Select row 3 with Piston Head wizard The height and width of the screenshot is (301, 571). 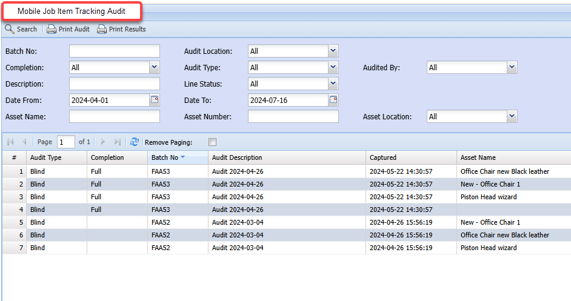pyautogui.click(x=242, y=197)
